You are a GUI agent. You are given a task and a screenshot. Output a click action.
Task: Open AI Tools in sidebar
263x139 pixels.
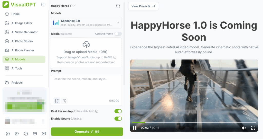click(x=24, y=68)
